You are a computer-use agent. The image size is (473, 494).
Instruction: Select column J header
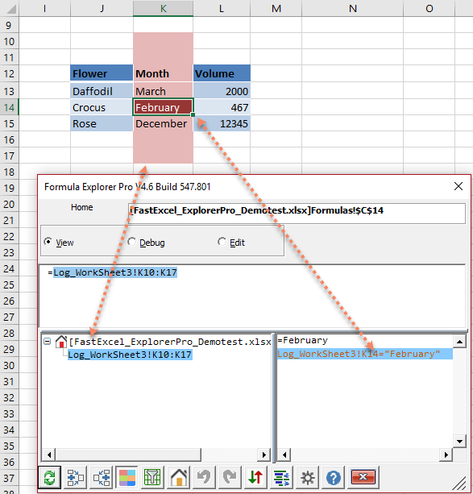click(x=102, y=8)
